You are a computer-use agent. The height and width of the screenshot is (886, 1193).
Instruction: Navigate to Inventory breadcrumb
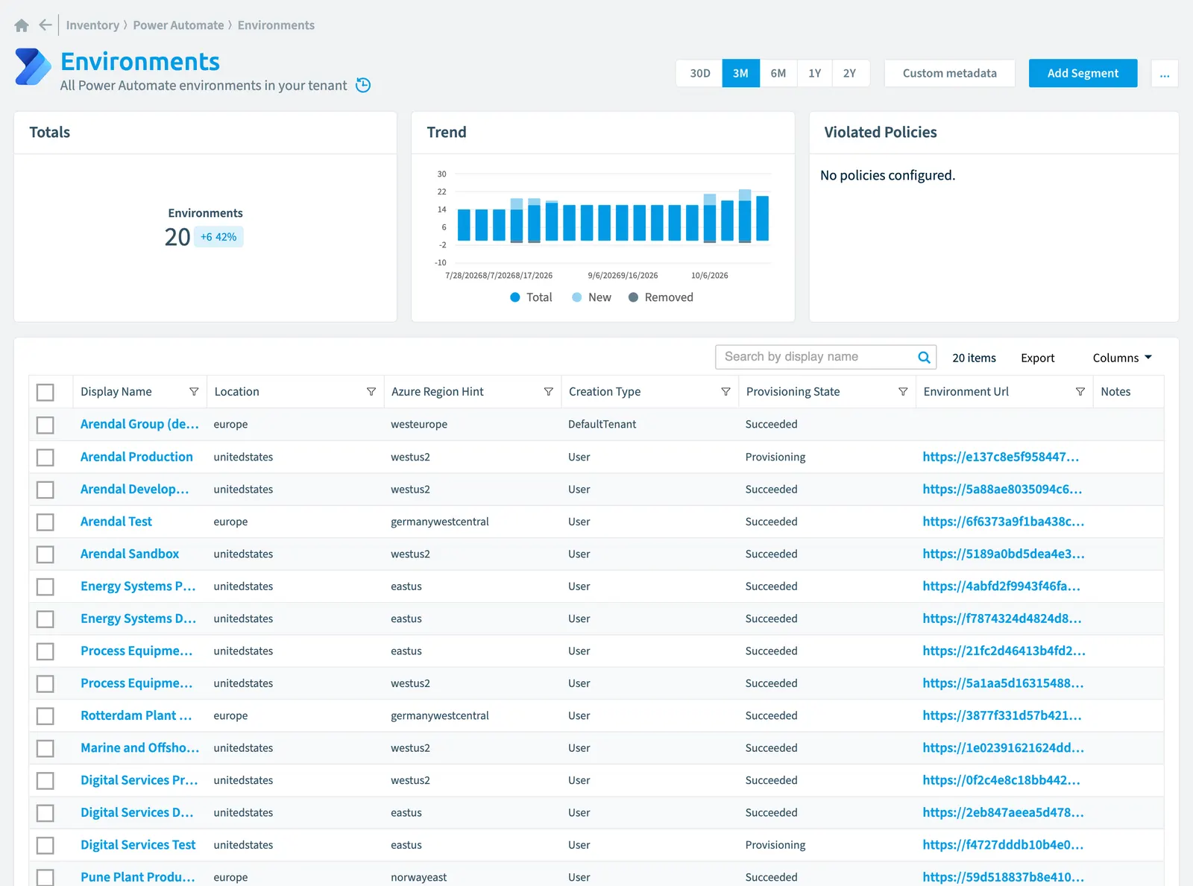pos(92,25)
